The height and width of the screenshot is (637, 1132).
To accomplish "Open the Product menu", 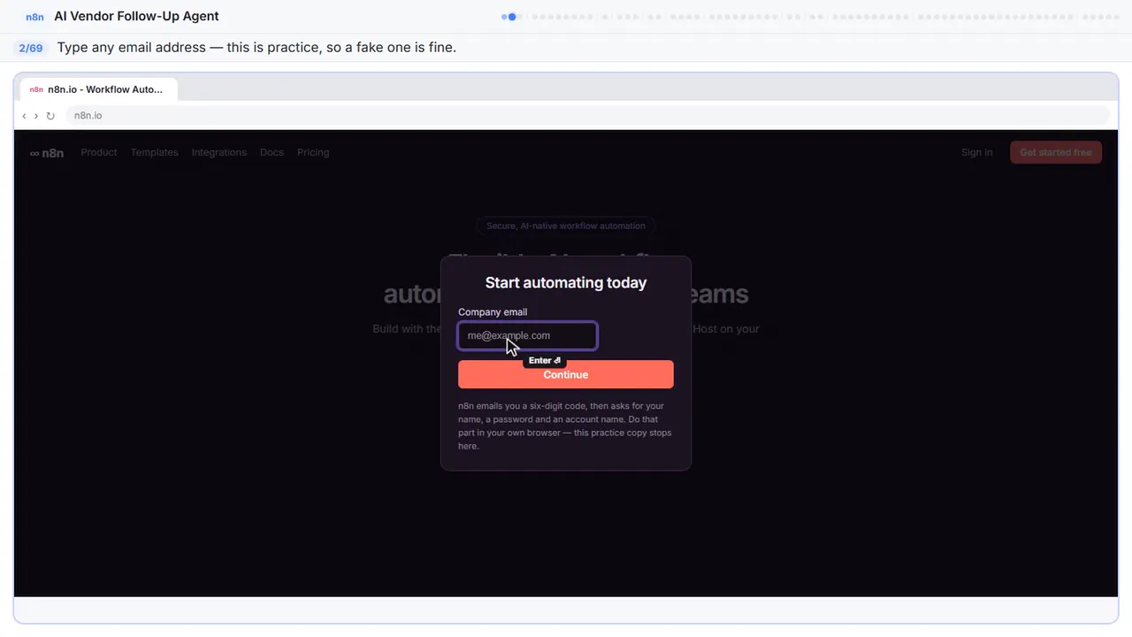I will pyautogui.click(x=99, y=152).
